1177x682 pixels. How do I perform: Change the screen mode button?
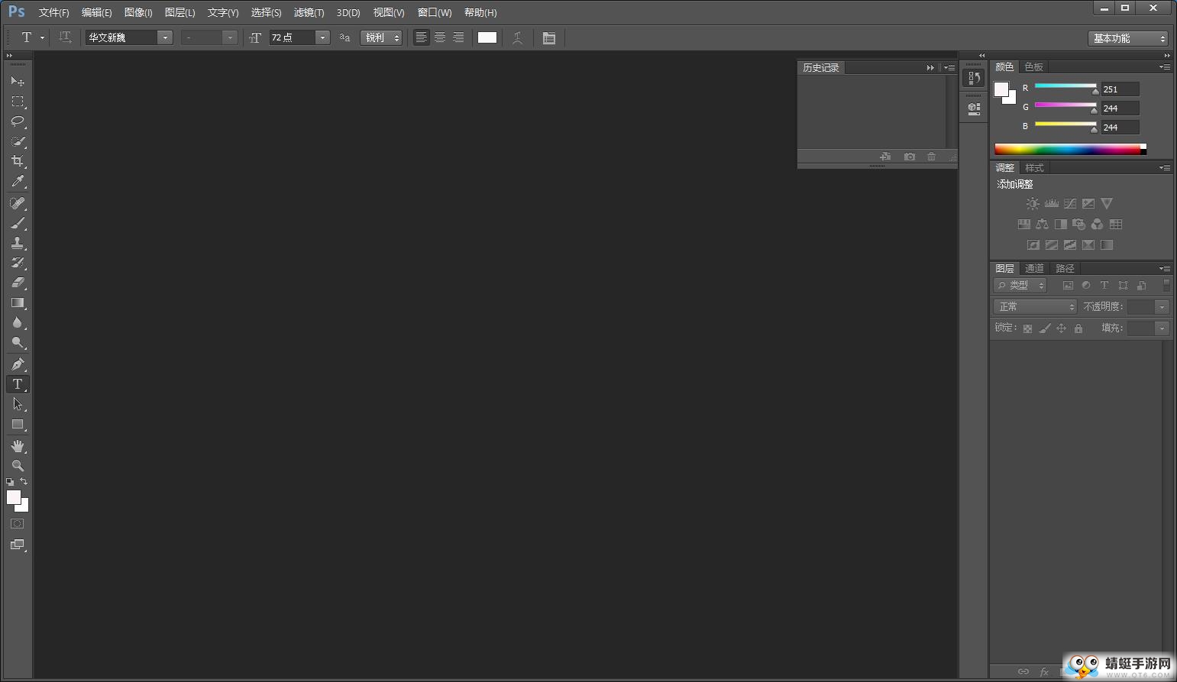tap(18, 545)
